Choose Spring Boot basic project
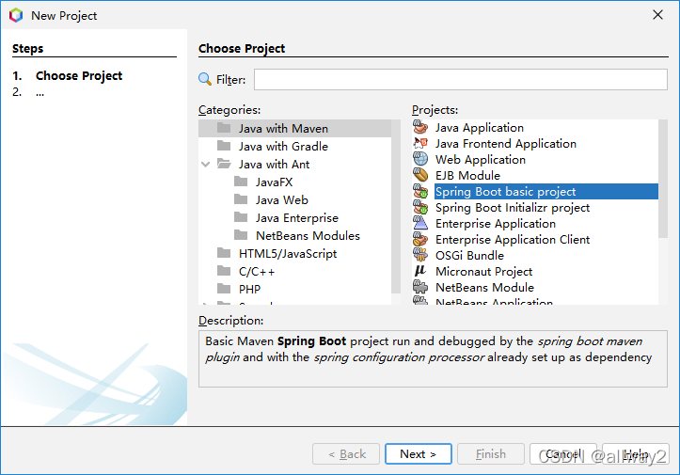The image size is (680, 475). (x=546, y=192)
